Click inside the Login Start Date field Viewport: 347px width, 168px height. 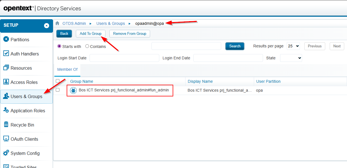124,58
